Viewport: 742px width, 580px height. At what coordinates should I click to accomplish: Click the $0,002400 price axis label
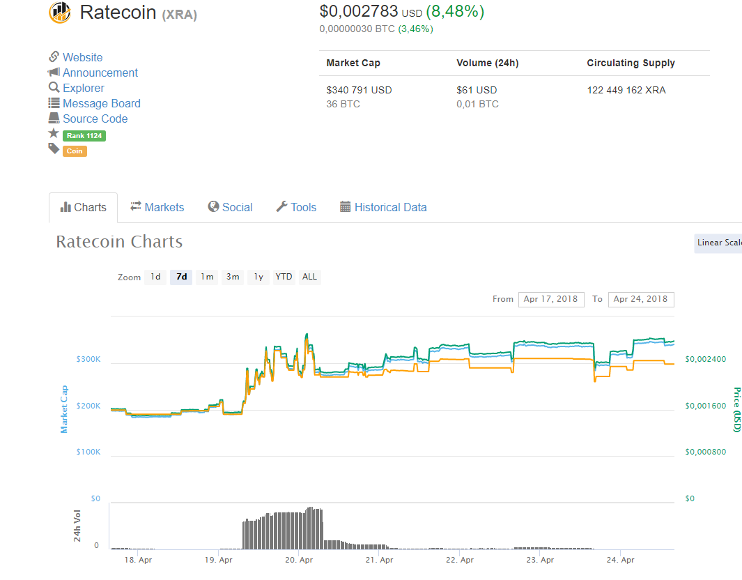706,360
